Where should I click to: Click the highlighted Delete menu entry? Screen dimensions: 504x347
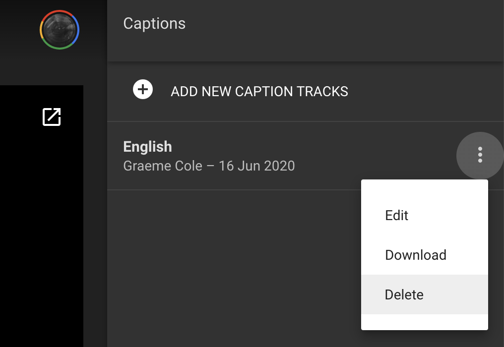[x=404, y=294]
